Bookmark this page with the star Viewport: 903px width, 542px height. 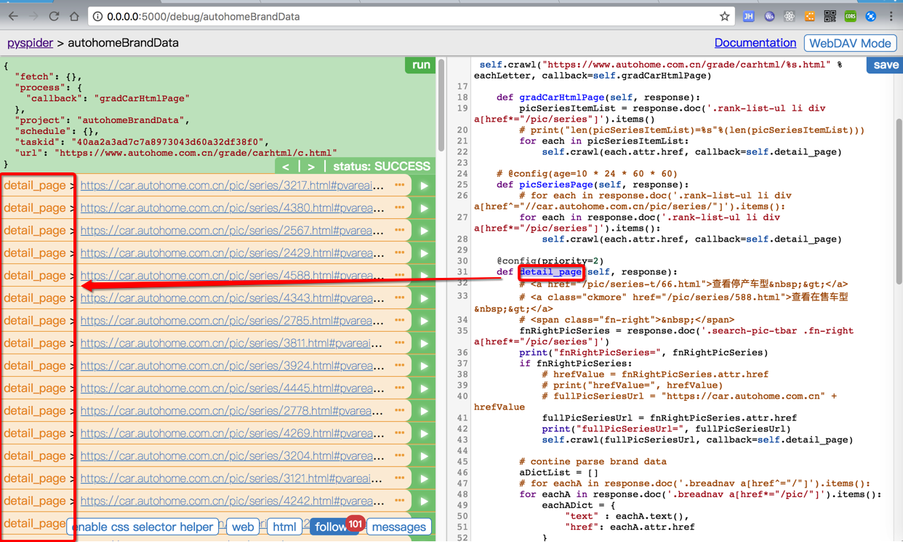(x=724, y=16)
